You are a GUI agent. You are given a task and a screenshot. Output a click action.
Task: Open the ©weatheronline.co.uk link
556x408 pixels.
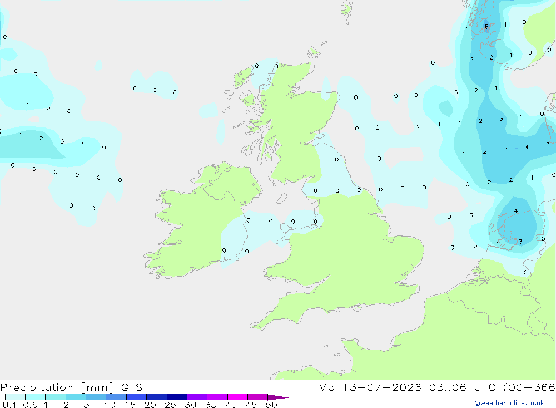click(509, 403)
